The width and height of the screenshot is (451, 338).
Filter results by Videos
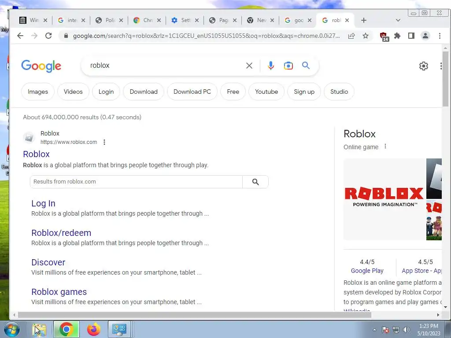73,92
